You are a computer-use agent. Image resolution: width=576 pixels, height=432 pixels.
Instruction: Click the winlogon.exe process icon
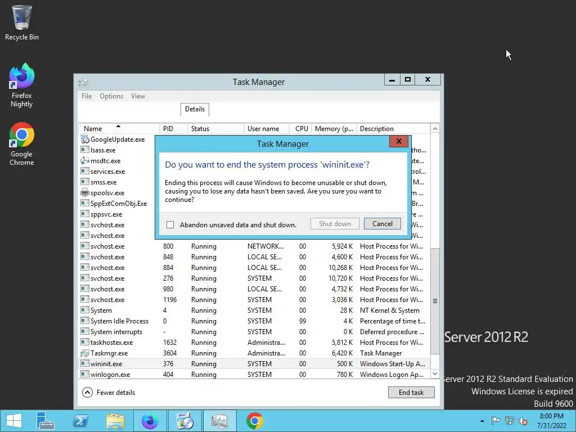[x=85, y=374]
